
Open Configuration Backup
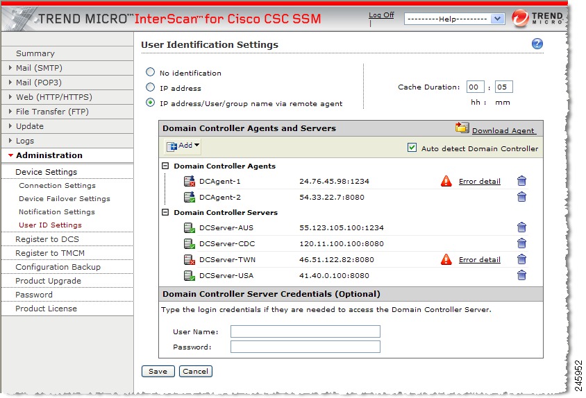[x=58, y=267]
